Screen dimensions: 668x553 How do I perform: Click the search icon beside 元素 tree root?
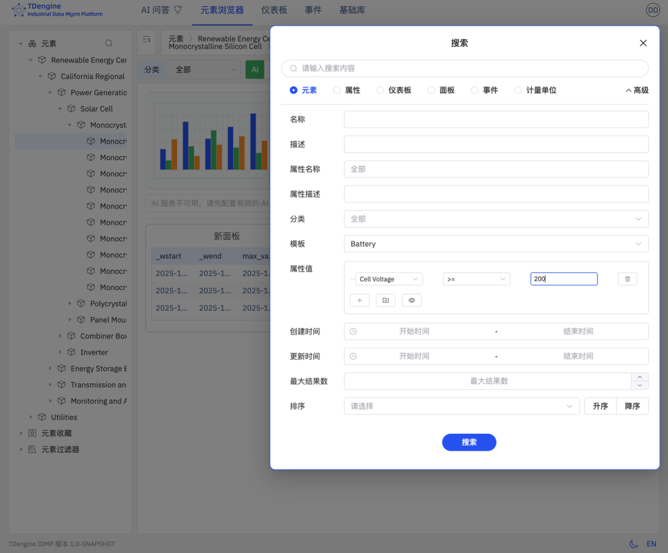click(109, 43)
